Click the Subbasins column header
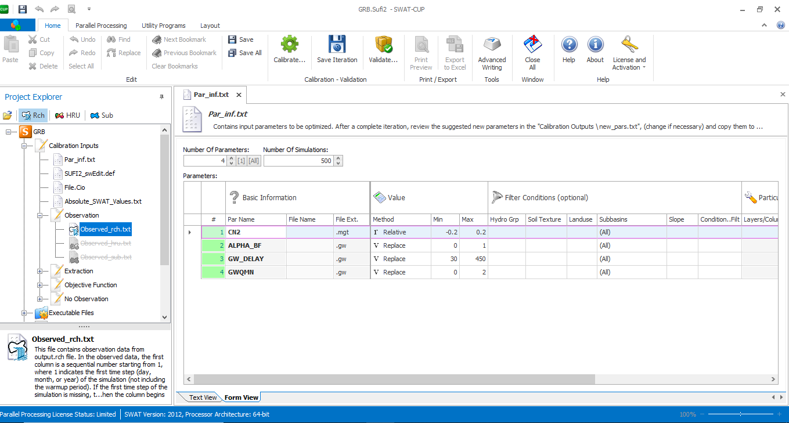 tap(632, 219)
